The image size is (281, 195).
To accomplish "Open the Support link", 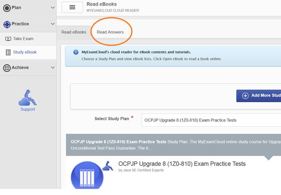I will 28,109.
